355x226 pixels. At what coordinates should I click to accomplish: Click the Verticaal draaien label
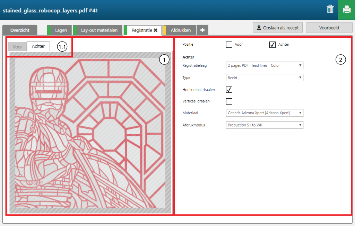click(196, 101)
